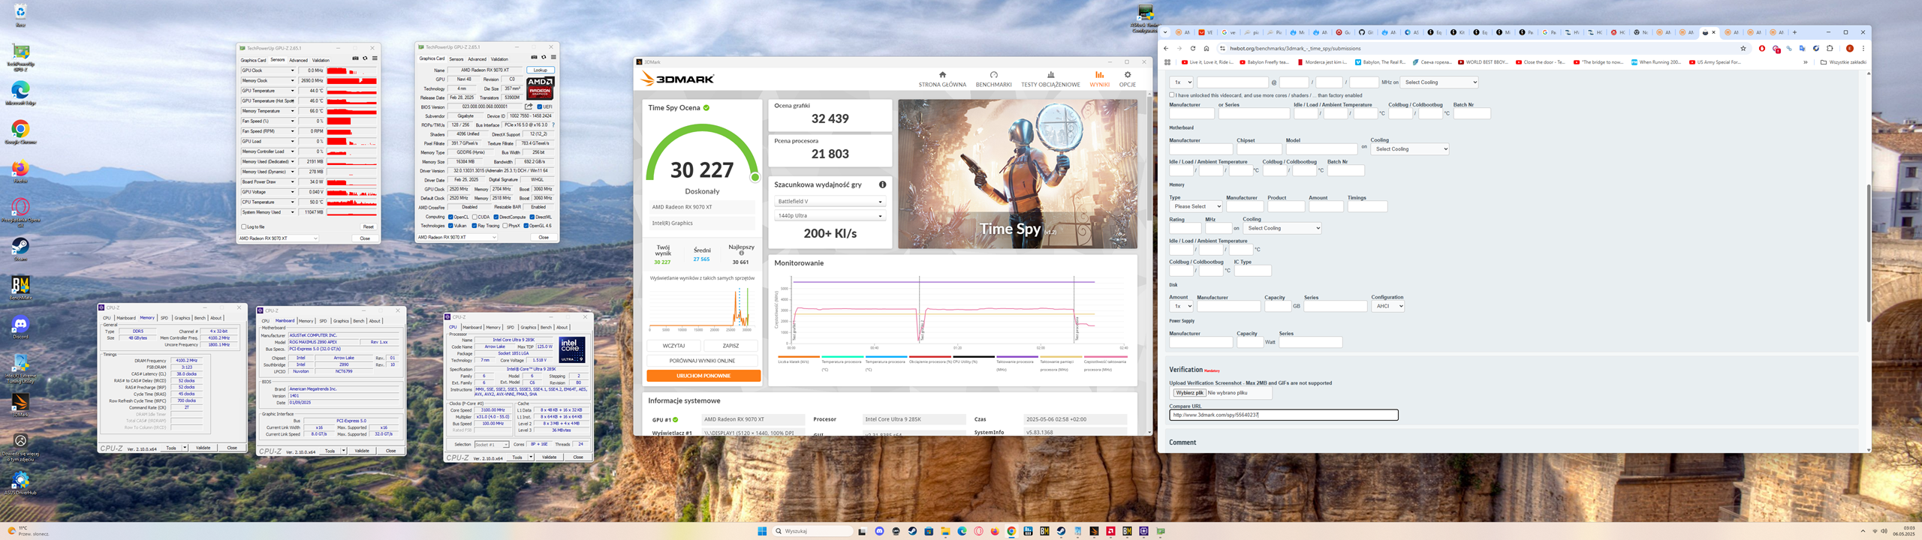The width and height of the screenshot is (1922, 540).
Task: Open the Discord desktop icon
Action: (x=20, y=325)
